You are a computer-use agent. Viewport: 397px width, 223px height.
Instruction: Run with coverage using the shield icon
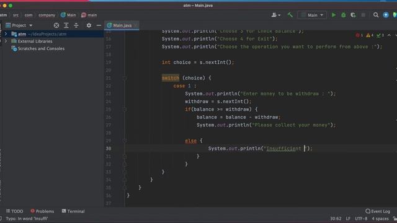tap(353, 15)
